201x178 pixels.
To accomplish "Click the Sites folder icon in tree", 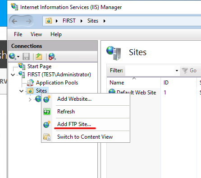I will click(x=30, y=91).
